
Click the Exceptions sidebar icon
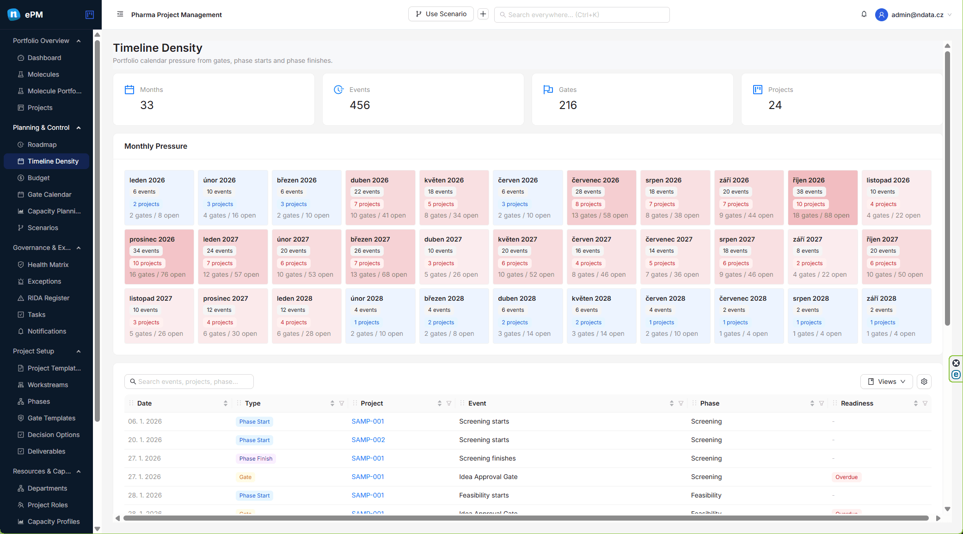point(21,281)
